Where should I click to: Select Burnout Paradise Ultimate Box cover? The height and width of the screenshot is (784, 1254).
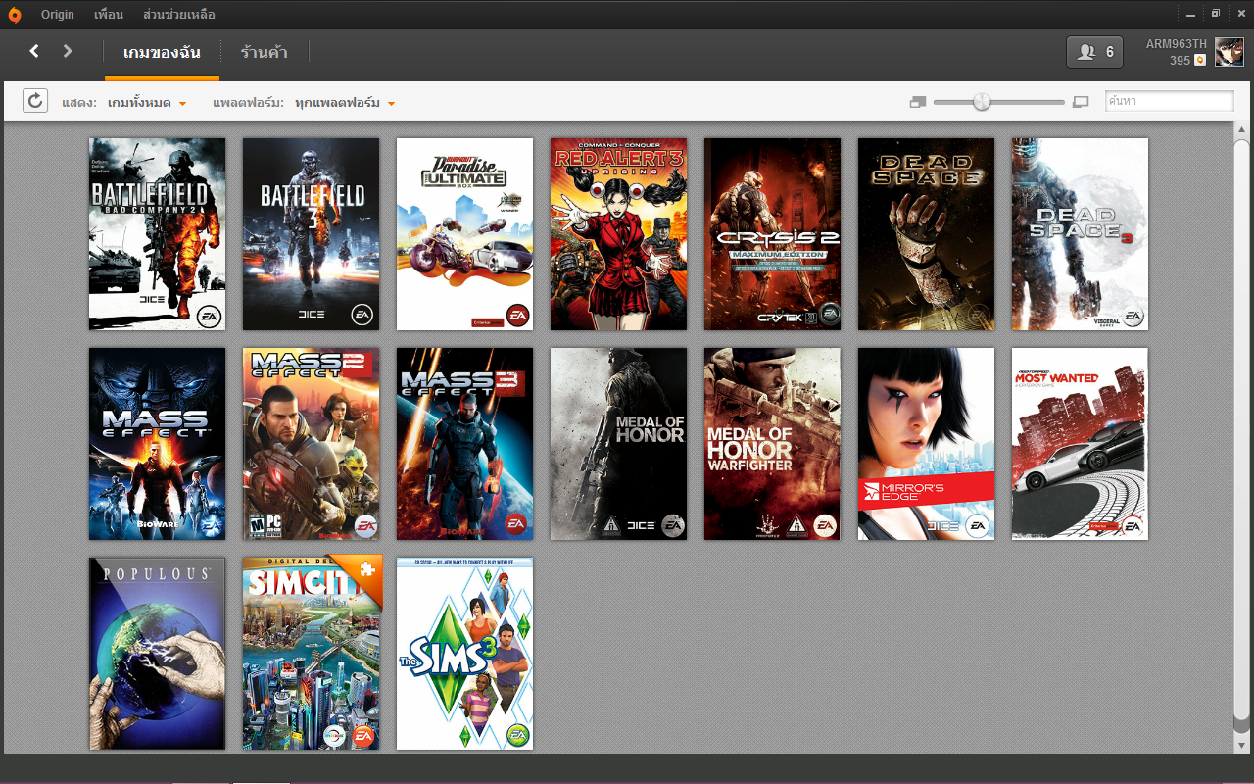point(465,234)
